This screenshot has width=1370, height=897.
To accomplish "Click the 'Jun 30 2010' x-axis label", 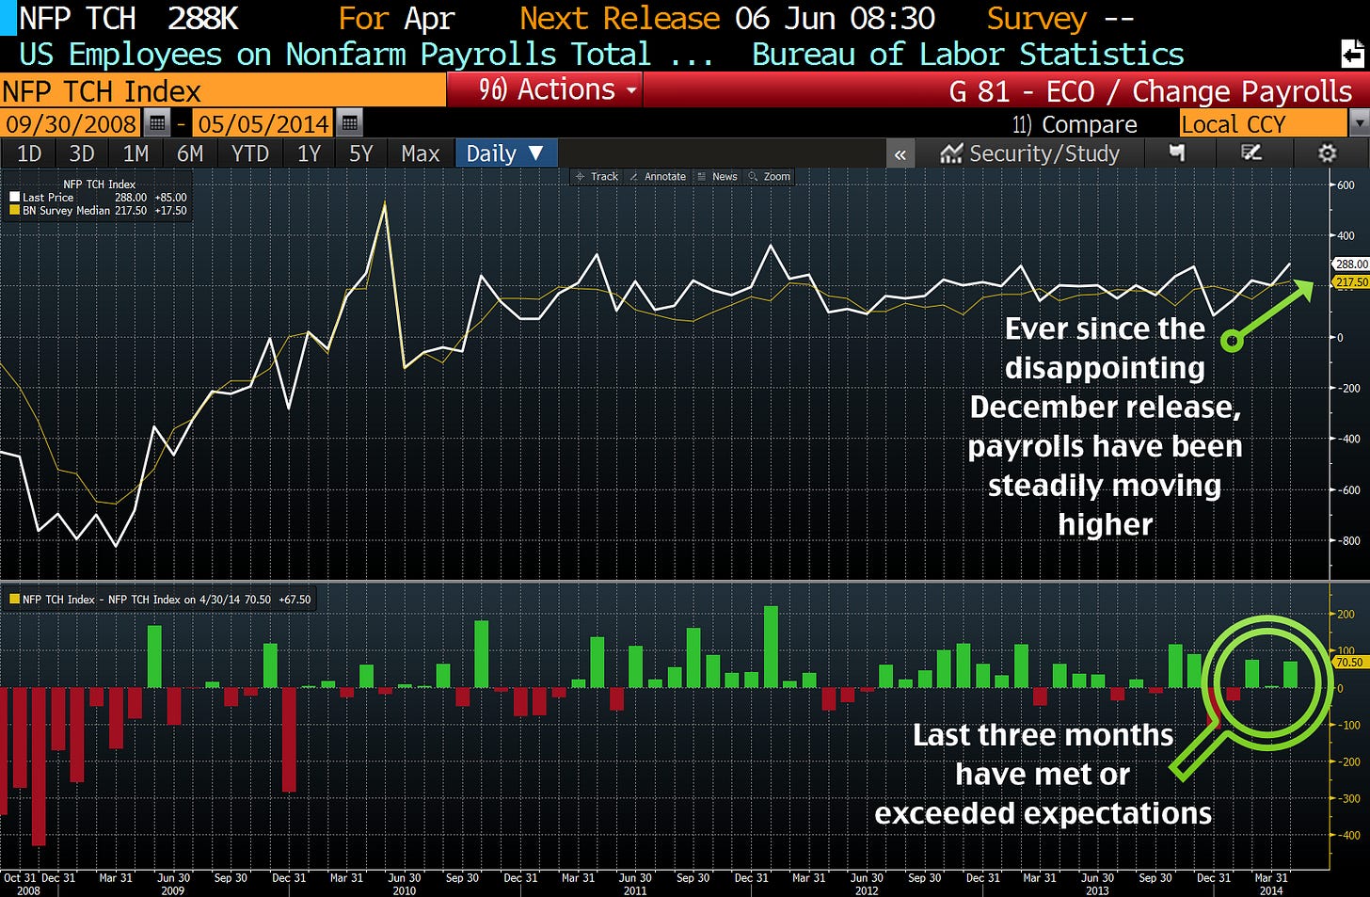I will (405, 884).
